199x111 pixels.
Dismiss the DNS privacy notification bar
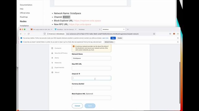pos(178,38)
